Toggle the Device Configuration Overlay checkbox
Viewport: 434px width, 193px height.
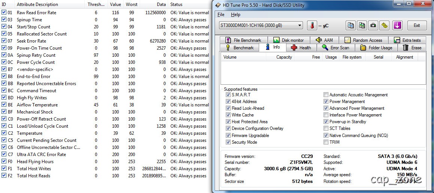coord(228,128)
